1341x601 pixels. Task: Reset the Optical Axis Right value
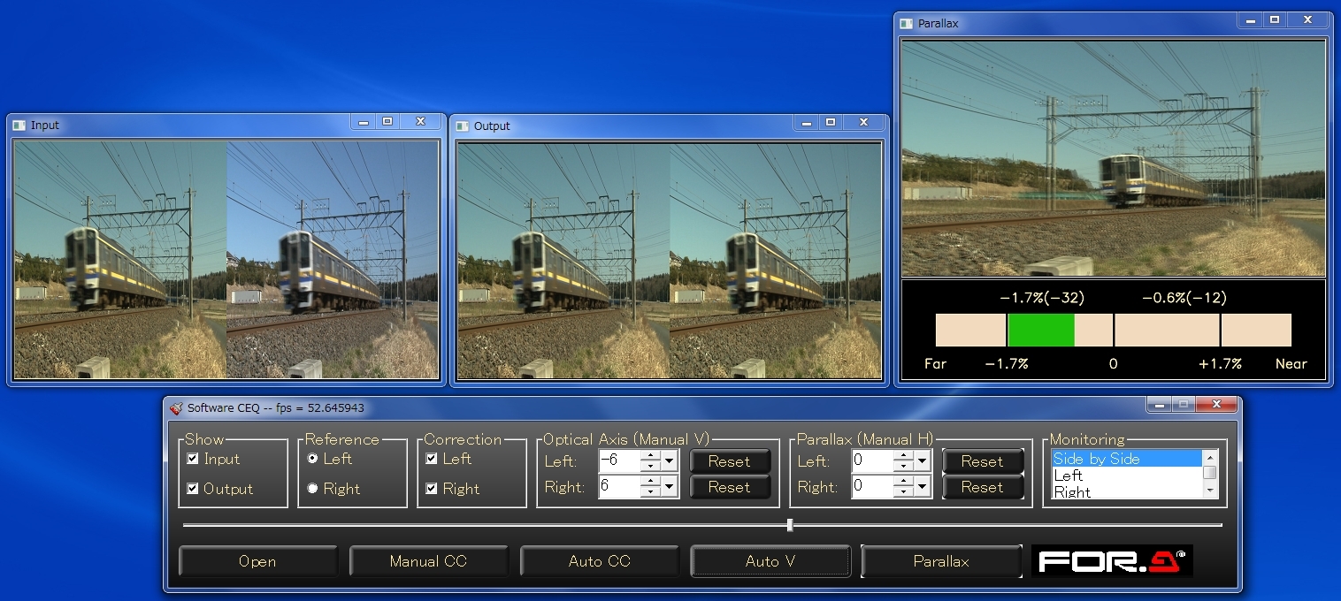pos(729,487)
